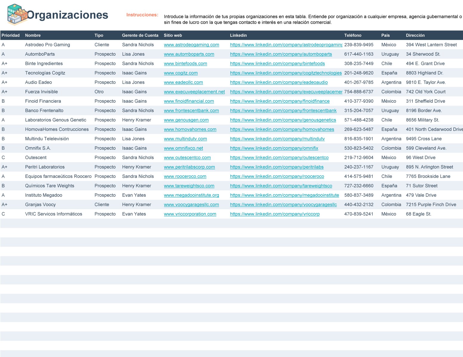Image resolution: width=463 pixels, height=357 pixels.
Task: Open the multindutv LinkedIn company link
Action: [x=277, y=139]
